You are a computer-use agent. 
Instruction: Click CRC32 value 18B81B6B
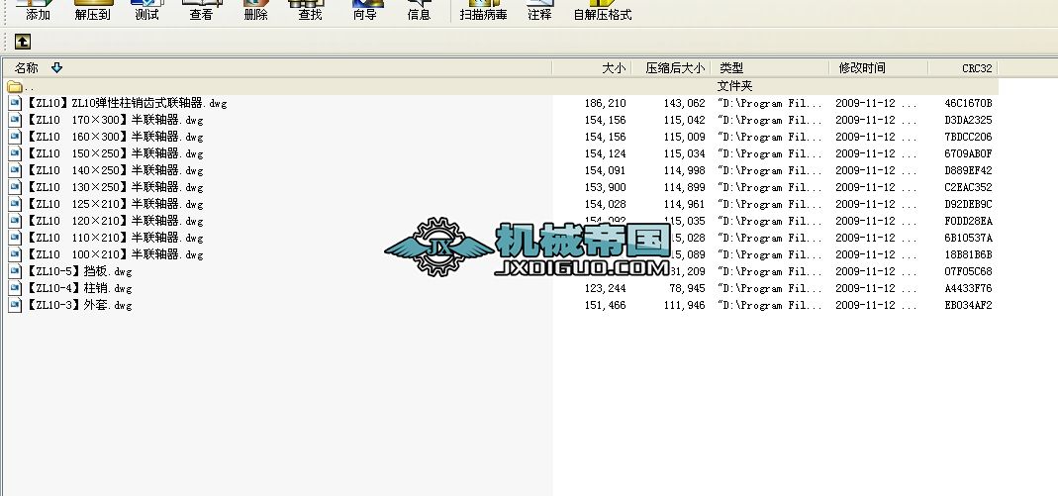click(x=968, y=254)
